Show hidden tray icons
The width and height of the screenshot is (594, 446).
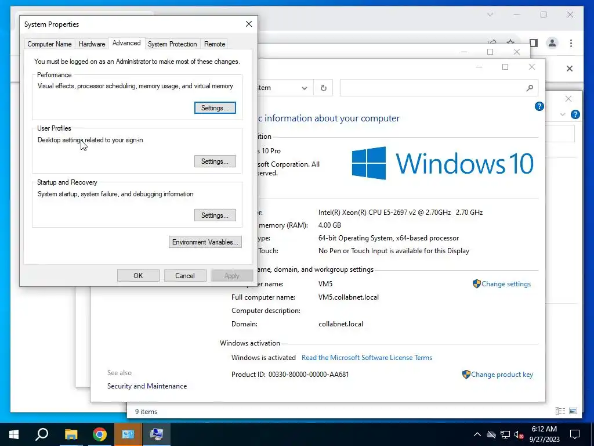(x=477, y=434)
